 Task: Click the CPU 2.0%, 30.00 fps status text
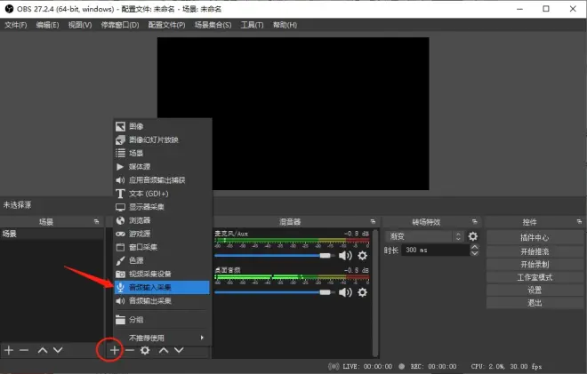coord(506,367)
